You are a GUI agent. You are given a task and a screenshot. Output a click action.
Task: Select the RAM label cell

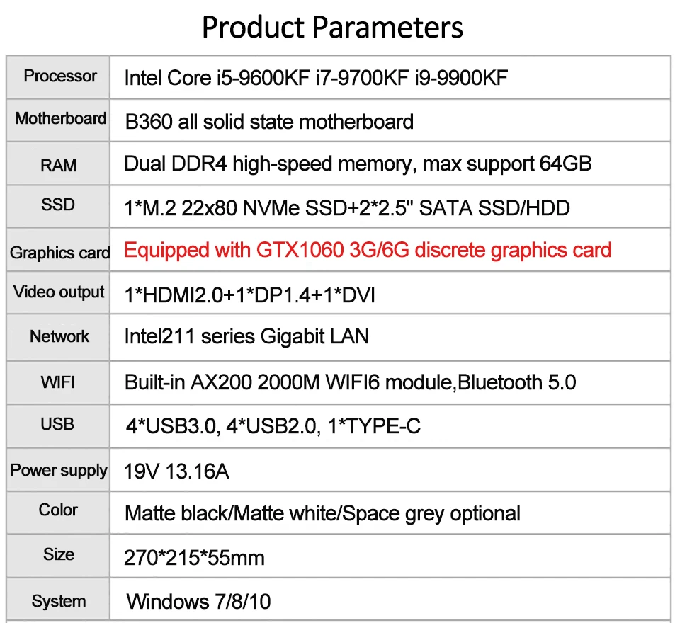58,164
